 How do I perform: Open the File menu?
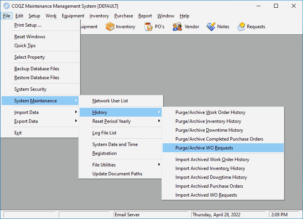point(7,16)
